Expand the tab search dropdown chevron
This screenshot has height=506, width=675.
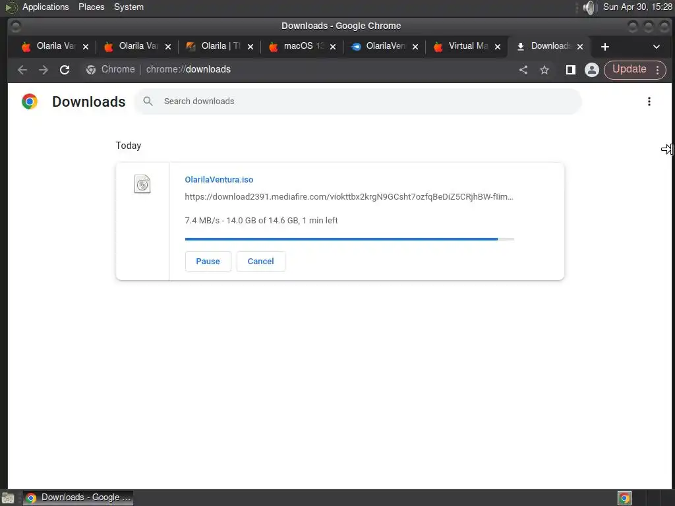[657, 47]
